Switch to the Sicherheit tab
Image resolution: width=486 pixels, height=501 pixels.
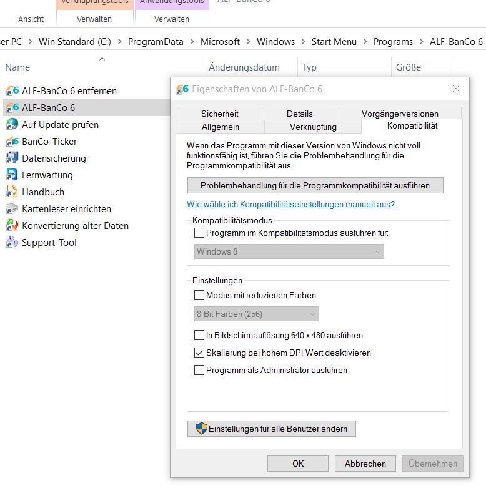click(x=219, y=114)
